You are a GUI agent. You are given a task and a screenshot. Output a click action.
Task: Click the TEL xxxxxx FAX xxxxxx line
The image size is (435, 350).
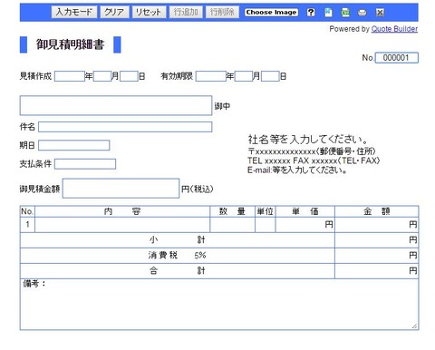pyautogui.click(x=314, y=160)
